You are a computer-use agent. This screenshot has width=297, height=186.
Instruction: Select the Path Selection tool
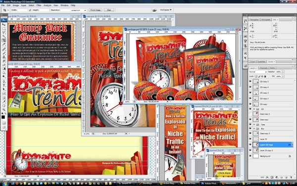click(x=4, y=89)
